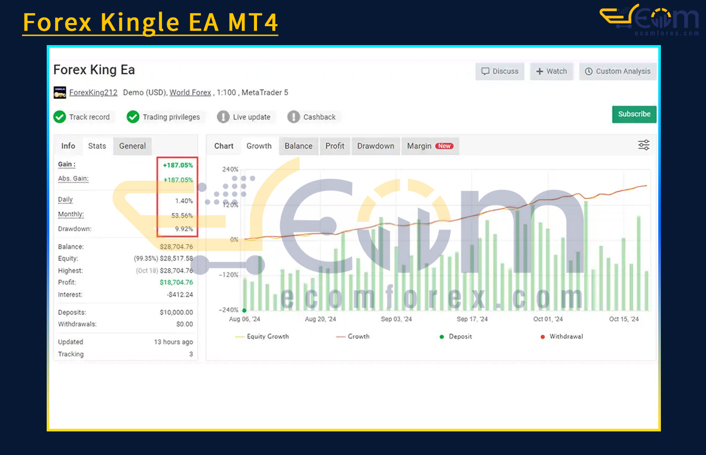
Task: Switch to the General tab
Action: (x=133, y=146)
